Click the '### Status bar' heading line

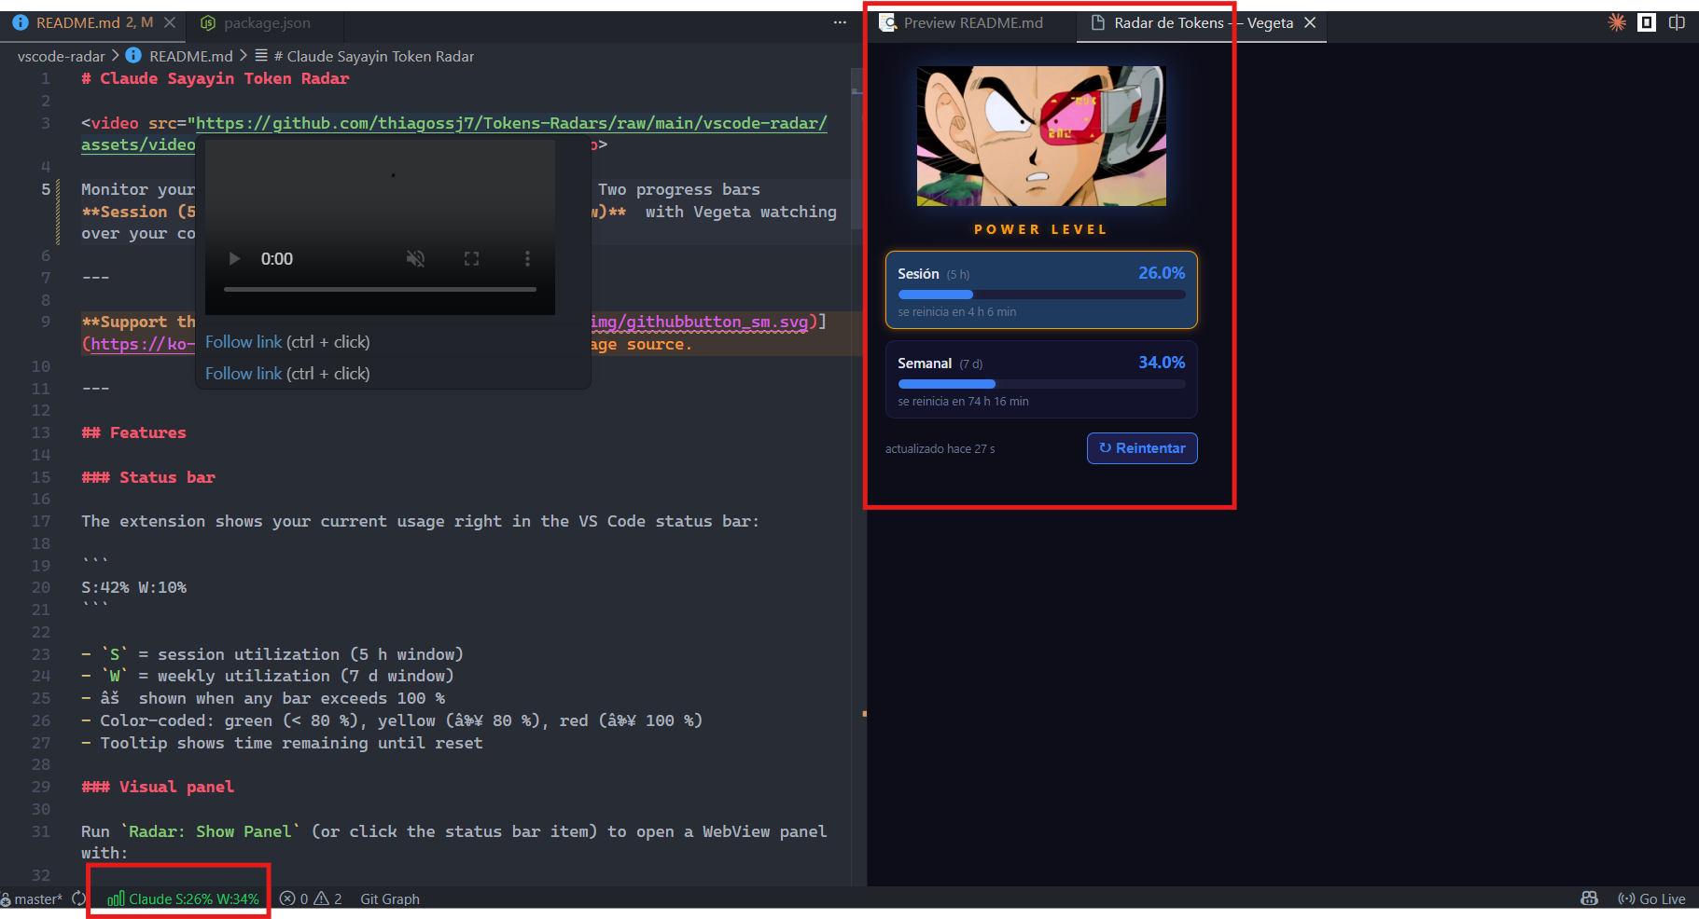coord(148,477)
